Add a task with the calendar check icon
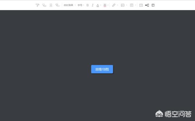Viewport: 195px width, 121px height. coord(141,5)
